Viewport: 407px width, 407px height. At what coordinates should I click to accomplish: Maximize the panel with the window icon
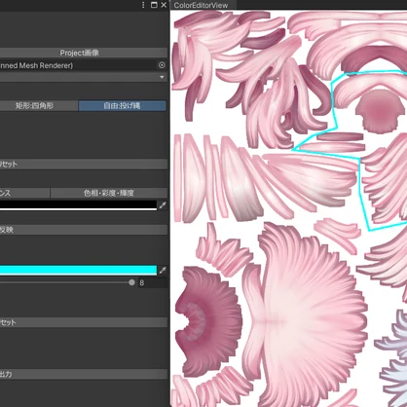[x=154, y=5]
